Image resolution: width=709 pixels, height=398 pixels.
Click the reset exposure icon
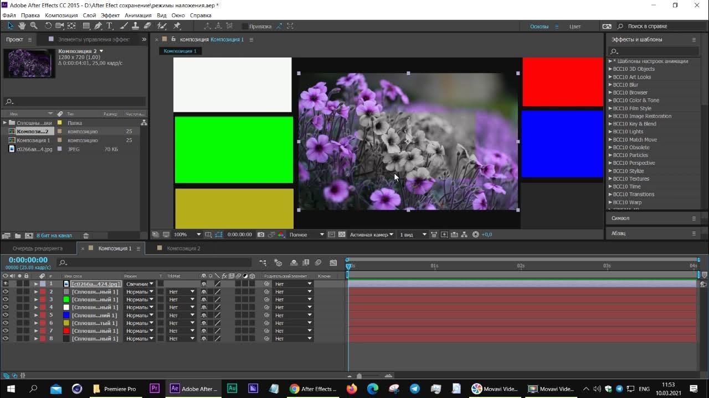pyautogui.click(x=475, y=234)
